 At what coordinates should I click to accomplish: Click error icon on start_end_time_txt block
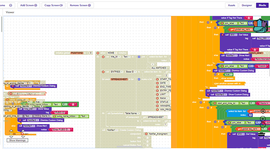[215, 103]
